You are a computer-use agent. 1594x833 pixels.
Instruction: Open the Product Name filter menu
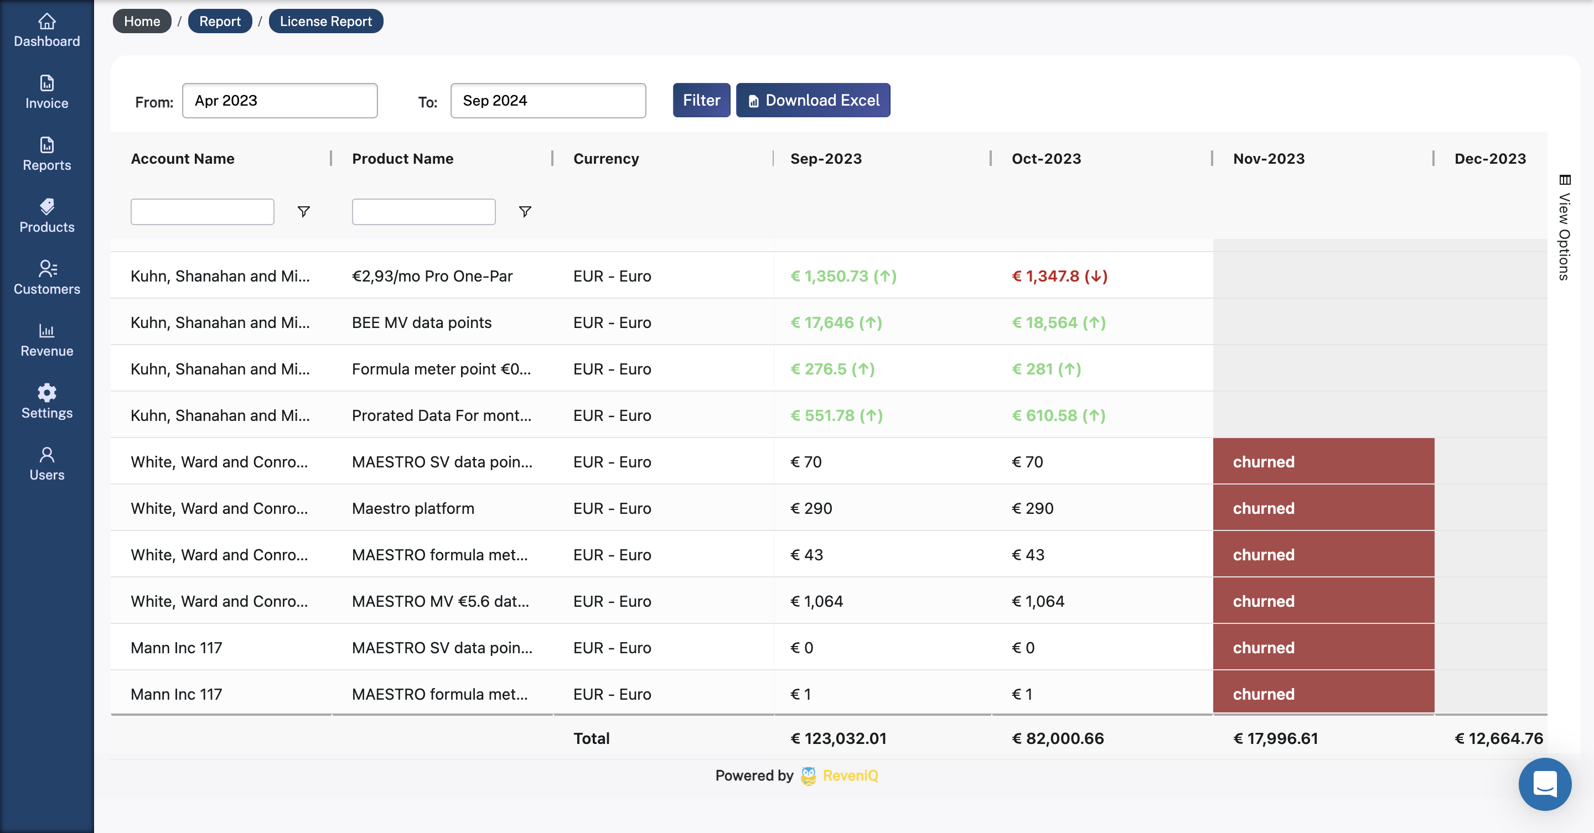point(525,211)
